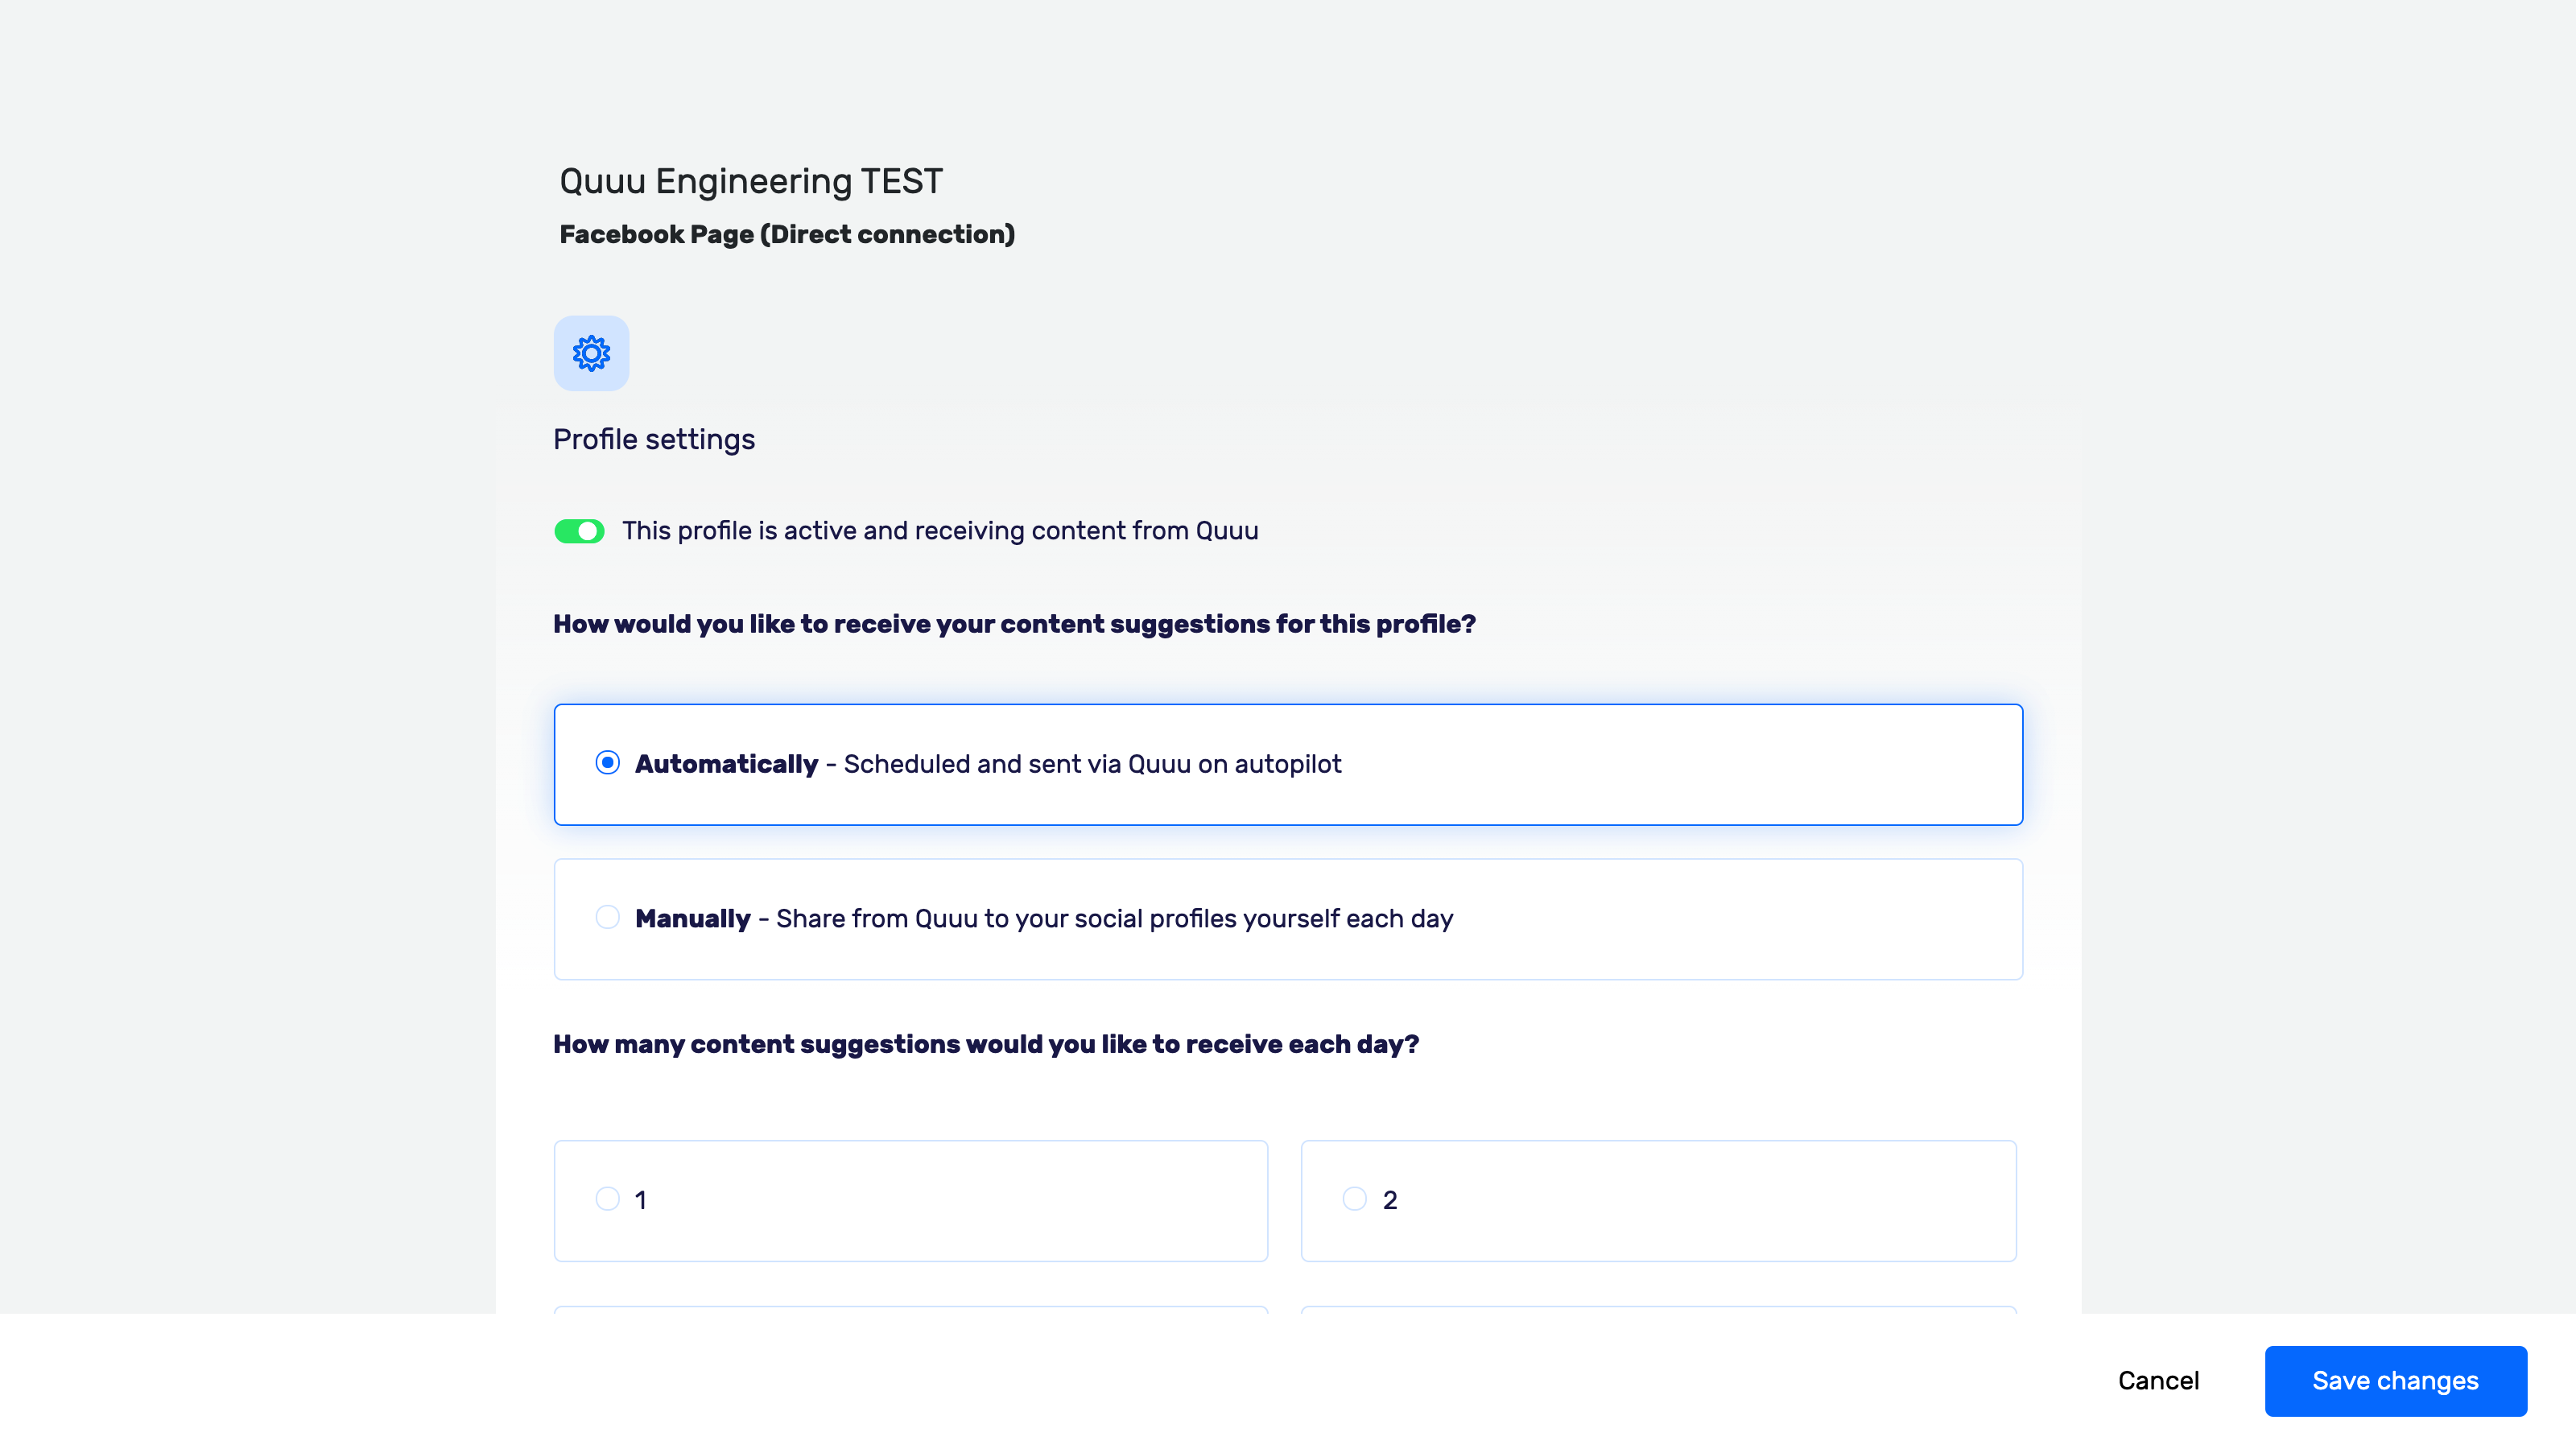Choose 2 content suggestions per day
Image resolution: width=2576 pixels, height=1449 pixels.
[1354, 1198]
